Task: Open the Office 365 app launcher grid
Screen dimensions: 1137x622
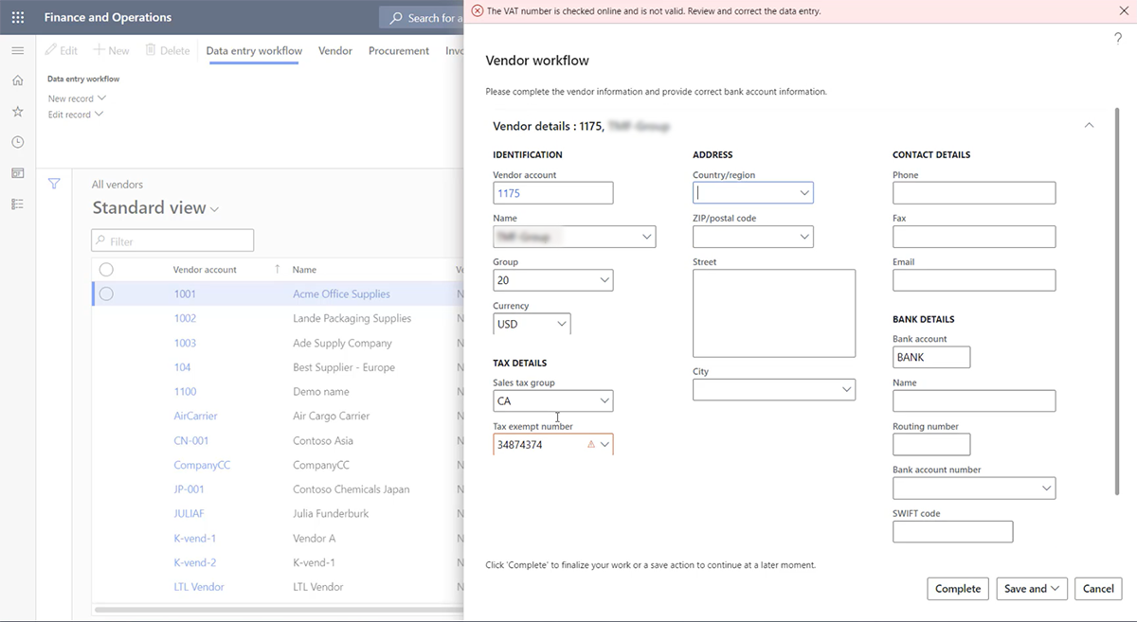Action: [x=17, y=16]
